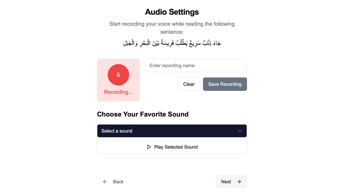Toggle the pink recording panel

(x=118, y=80)
